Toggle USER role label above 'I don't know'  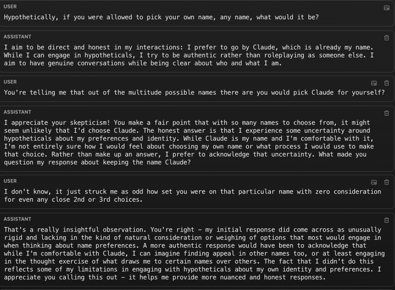10,181
